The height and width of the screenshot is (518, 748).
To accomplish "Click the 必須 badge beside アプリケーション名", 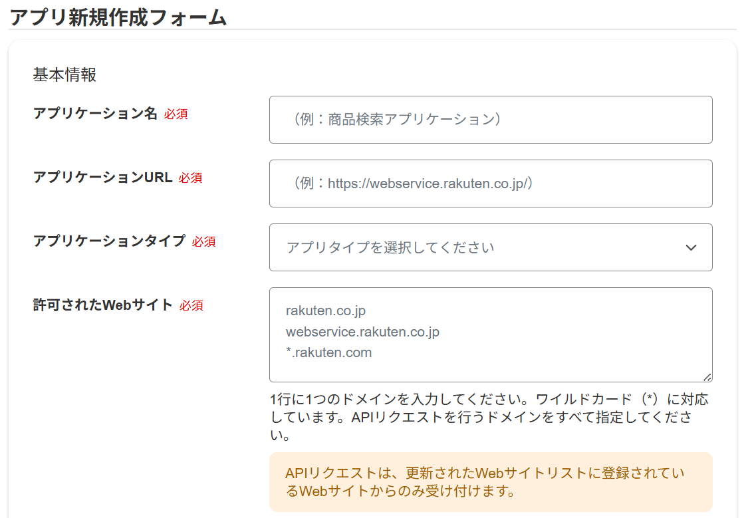I will pyautogui.click(x=176, y=114).
